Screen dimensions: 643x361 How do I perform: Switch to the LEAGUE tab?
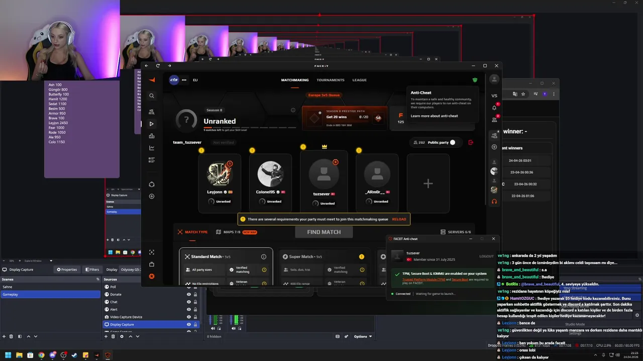tap(359, 80)
